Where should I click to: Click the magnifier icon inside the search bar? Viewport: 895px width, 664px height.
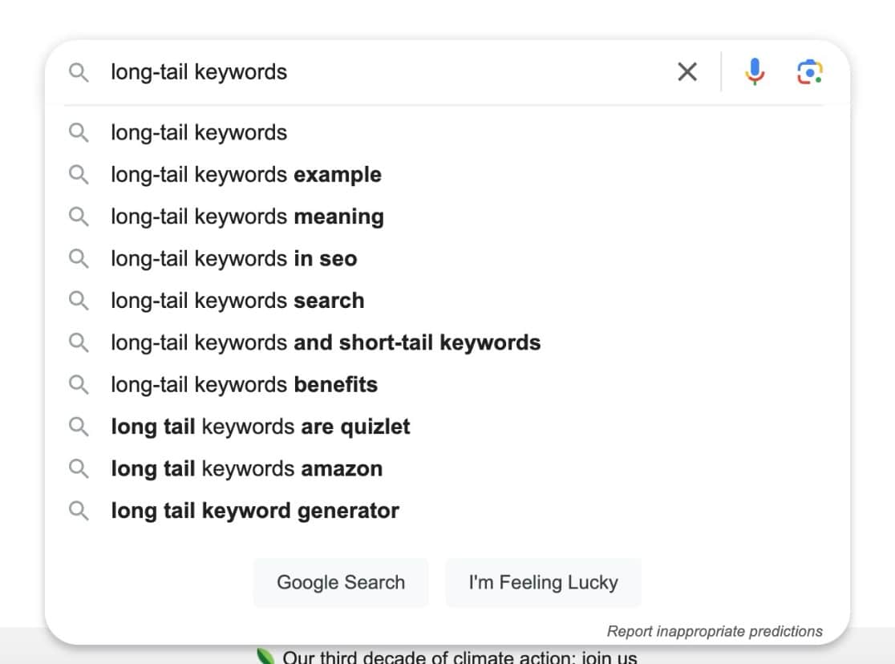[79, 71]
